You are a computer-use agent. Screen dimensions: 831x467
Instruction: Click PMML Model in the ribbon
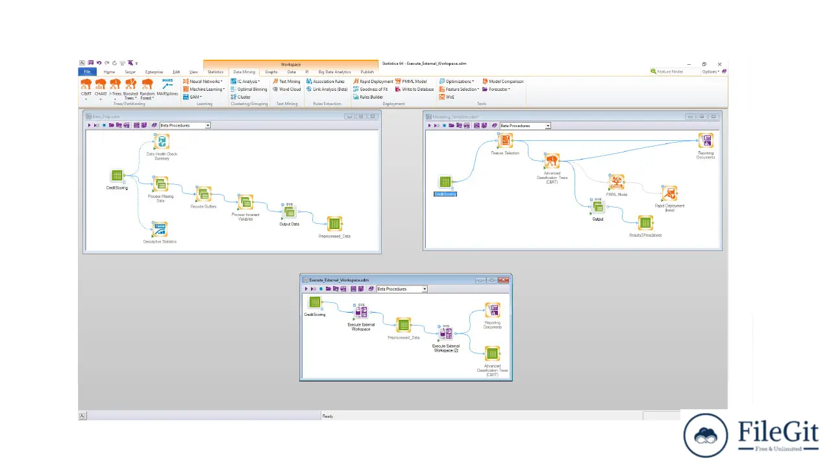coord(410,81)
